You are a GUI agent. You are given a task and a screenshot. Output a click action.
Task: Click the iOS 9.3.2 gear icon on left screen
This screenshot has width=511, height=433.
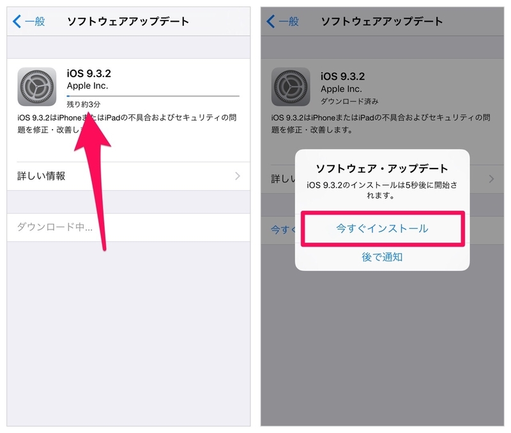[x=37, y=87]
